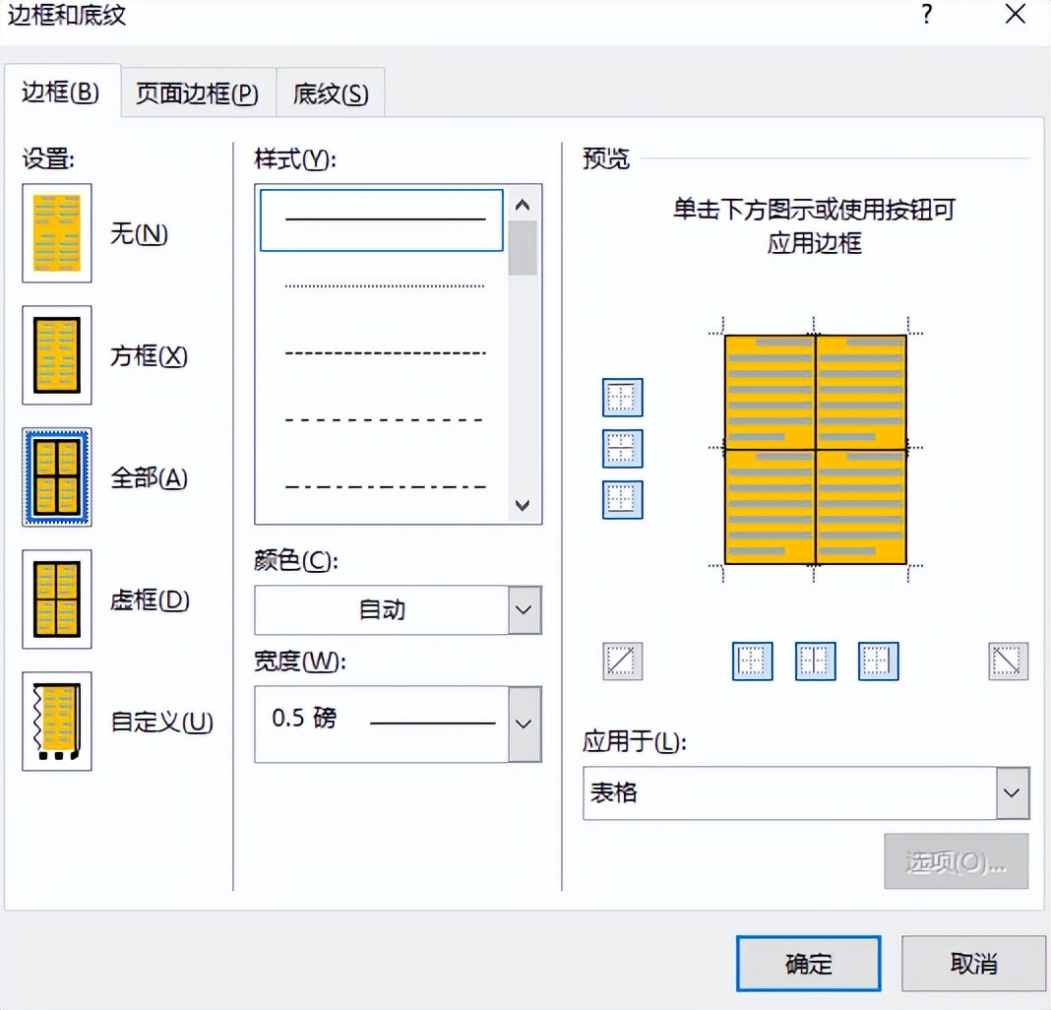The image size is (1051, 1010).
Task: Select the 虚框 (Grid) border setting
Action: pos(56,600)
